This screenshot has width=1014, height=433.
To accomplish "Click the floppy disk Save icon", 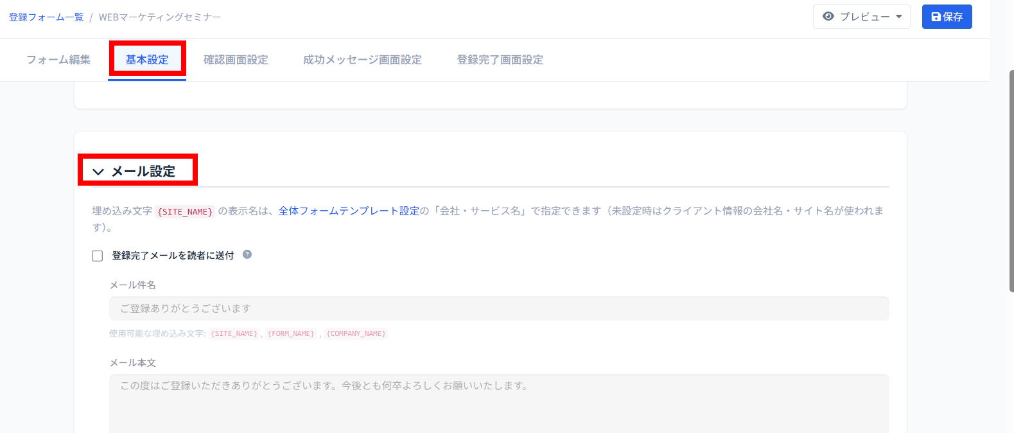I will pos(936,17).
